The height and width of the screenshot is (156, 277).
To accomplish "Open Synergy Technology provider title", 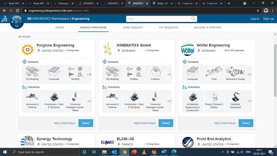I will pyautogui.click(x=54, y=139).
